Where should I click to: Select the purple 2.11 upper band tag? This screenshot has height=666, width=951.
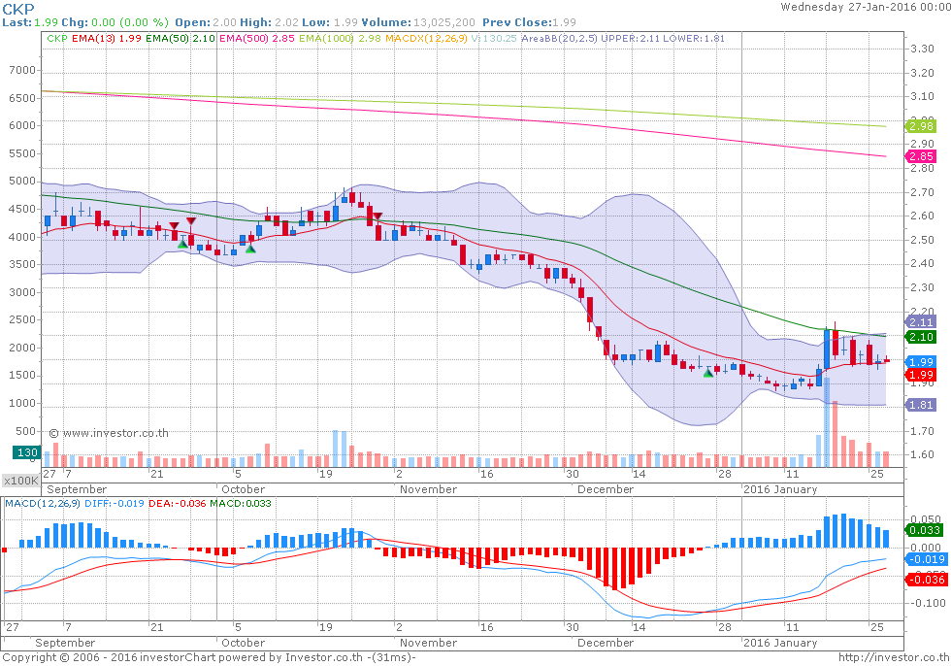point(921,322)
